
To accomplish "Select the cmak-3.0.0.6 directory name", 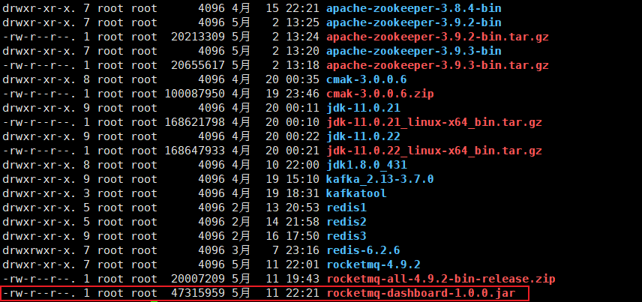I will 367,79.
